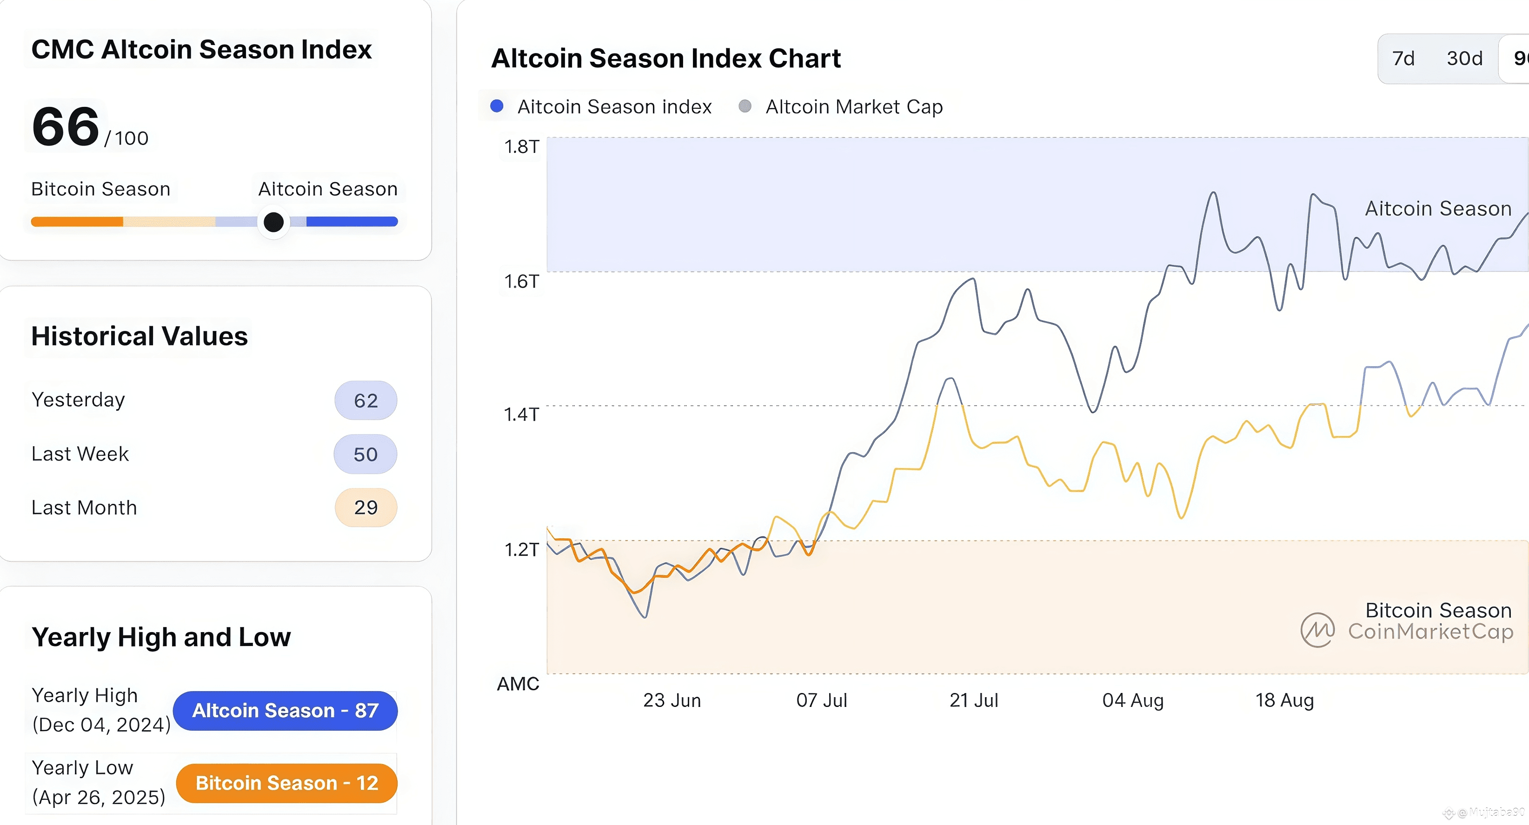Click the black knob on the season gauge

tap(273, 223)
